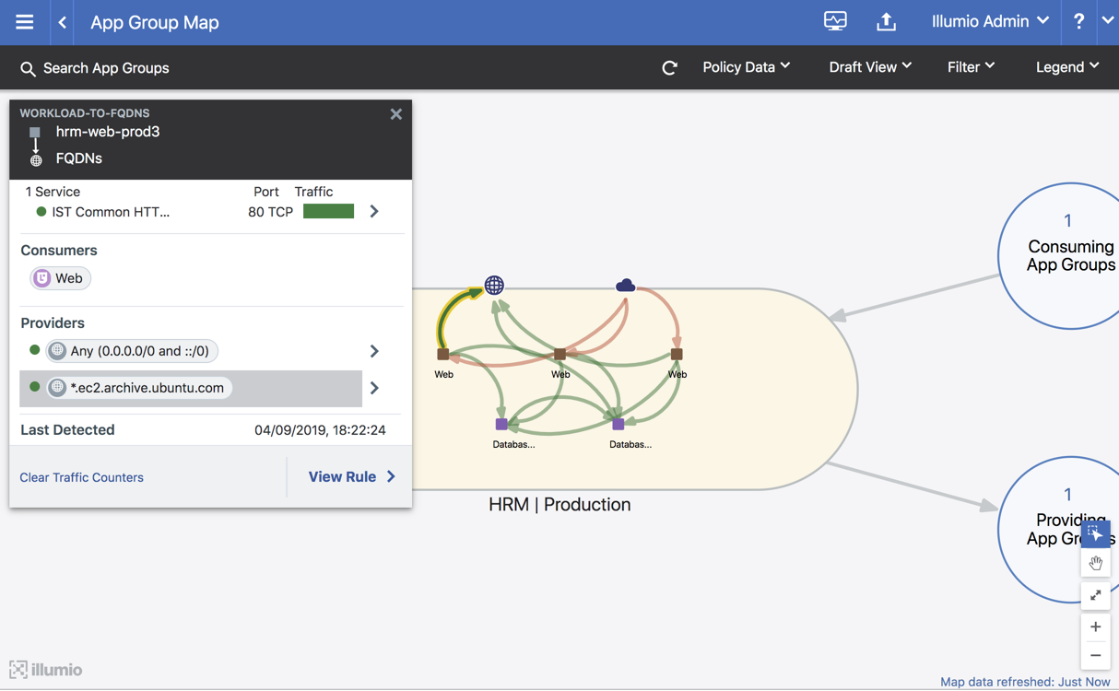Image resolution: width=1119 pixels, height=691 pixels.
Task: Select the hrm-web-prod3 workload name
Action: coord(108,132)
